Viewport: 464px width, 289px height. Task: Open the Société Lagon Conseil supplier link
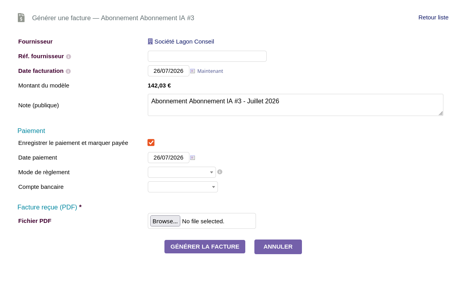pyautogui.click(x=184, y=42)
